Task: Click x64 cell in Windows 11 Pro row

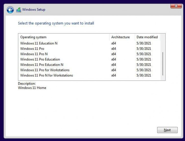Action: (114, 49)
